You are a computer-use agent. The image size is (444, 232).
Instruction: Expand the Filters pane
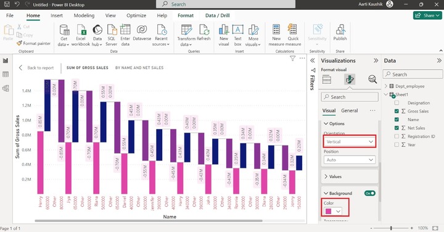[312, 60]
